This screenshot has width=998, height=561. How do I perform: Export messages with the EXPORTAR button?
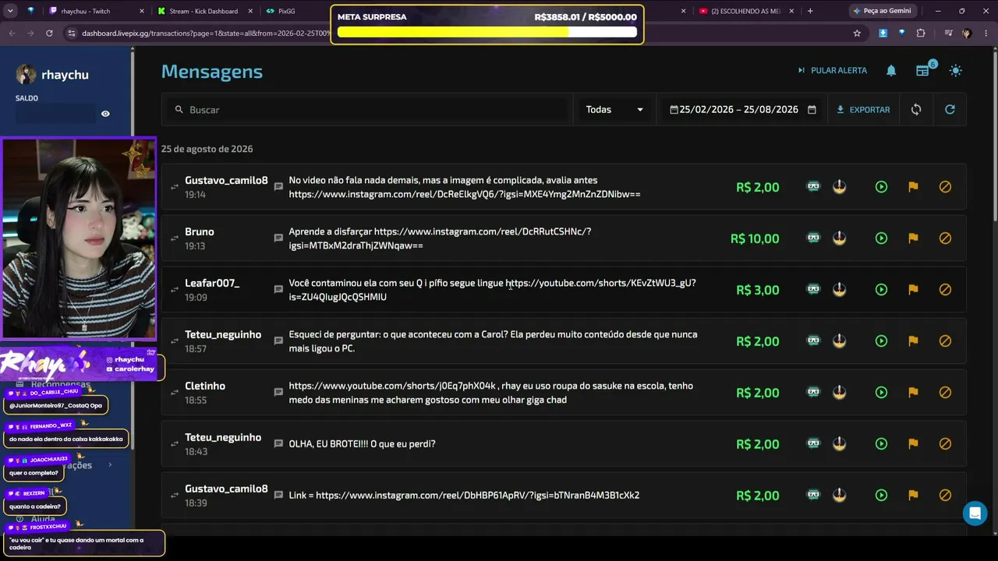point(863,110)
